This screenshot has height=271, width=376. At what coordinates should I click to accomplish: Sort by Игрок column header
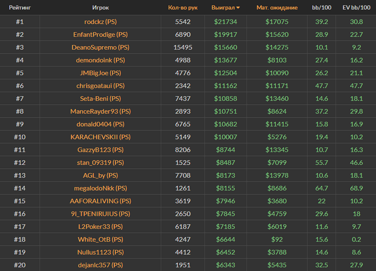tap(100, 8)
